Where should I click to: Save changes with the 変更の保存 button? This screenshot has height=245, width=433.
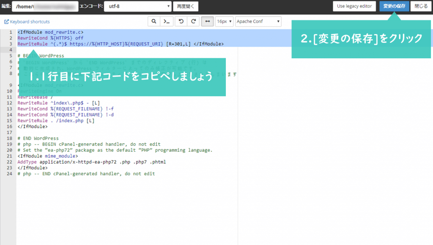pos(394,6)
